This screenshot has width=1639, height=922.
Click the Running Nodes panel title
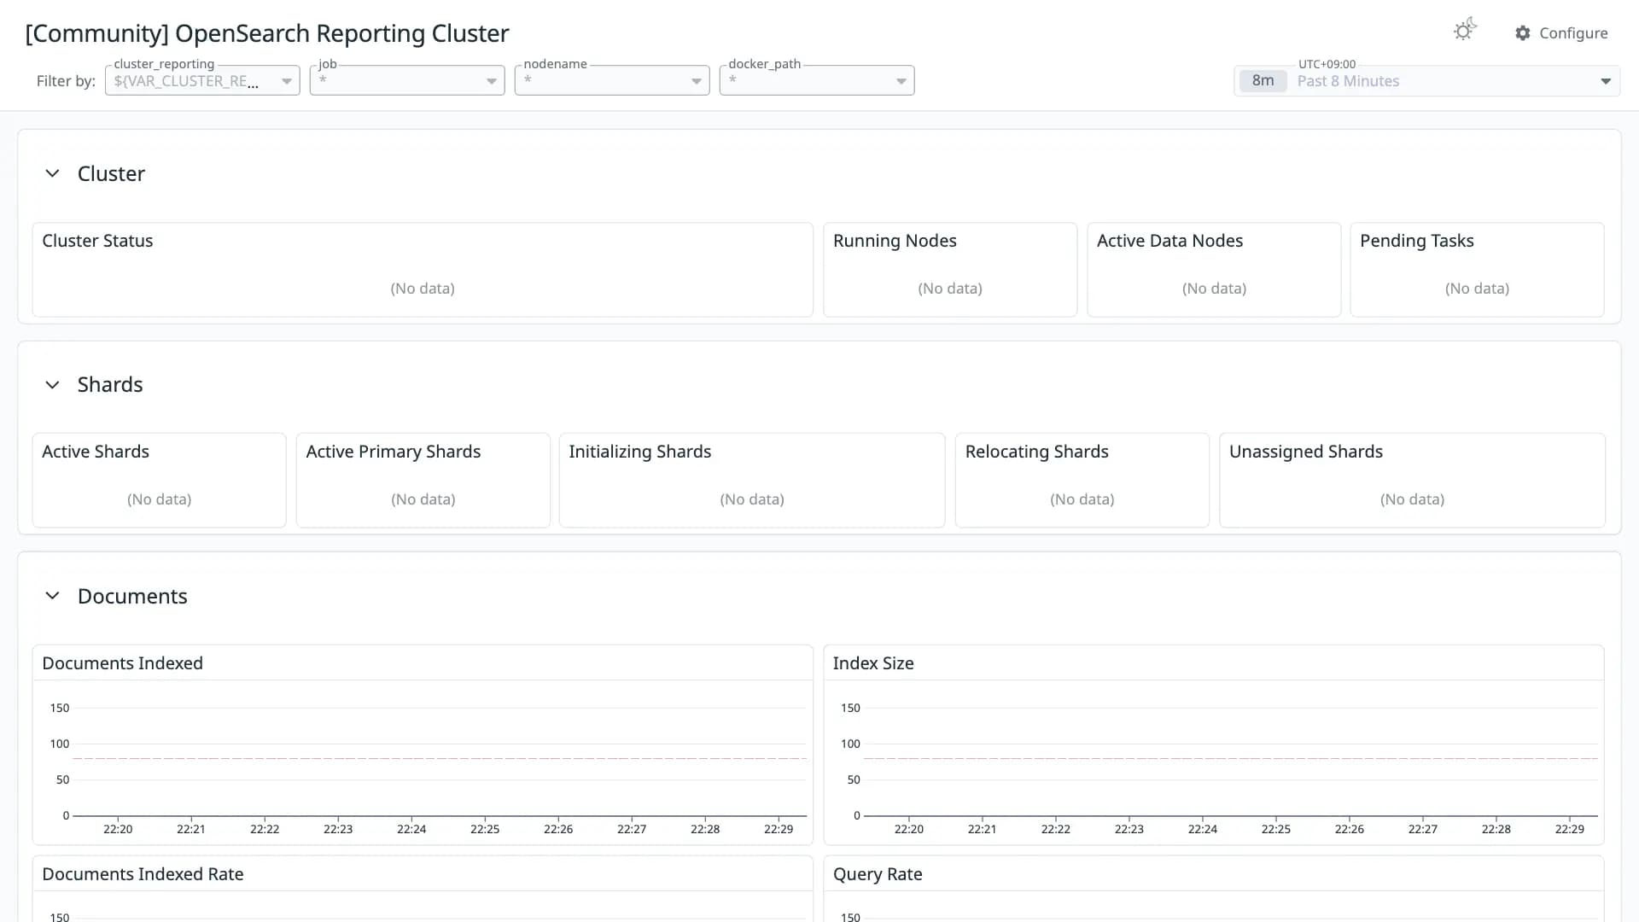point(895,241)
